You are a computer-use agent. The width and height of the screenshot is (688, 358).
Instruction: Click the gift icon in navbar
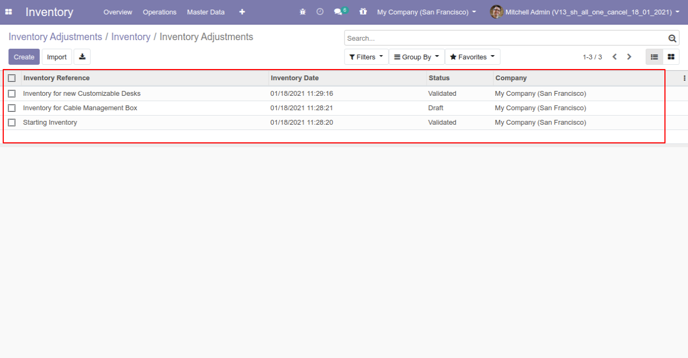pyautogui.click(x=363, y=12)
